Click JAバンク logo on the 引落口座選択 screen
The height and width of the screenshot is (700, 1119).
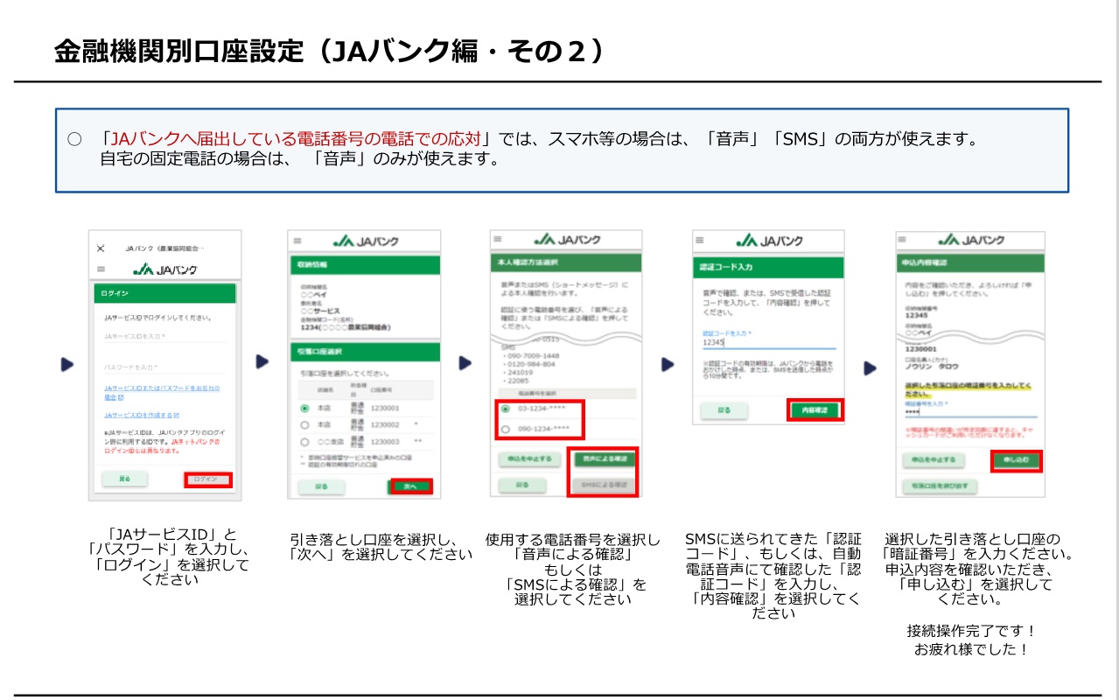(x=367, y=241)
